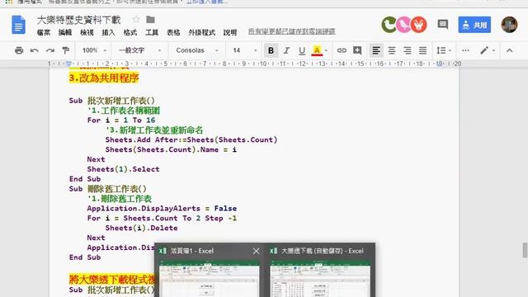Open the 編輯 menu
528x297 pixels.
65,32
